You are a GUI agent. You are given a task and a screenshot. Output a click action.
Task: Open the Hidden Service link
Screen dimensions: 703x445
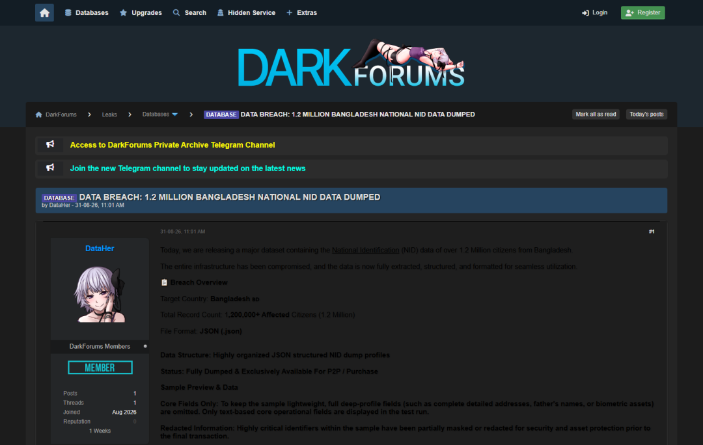[246, 12]
